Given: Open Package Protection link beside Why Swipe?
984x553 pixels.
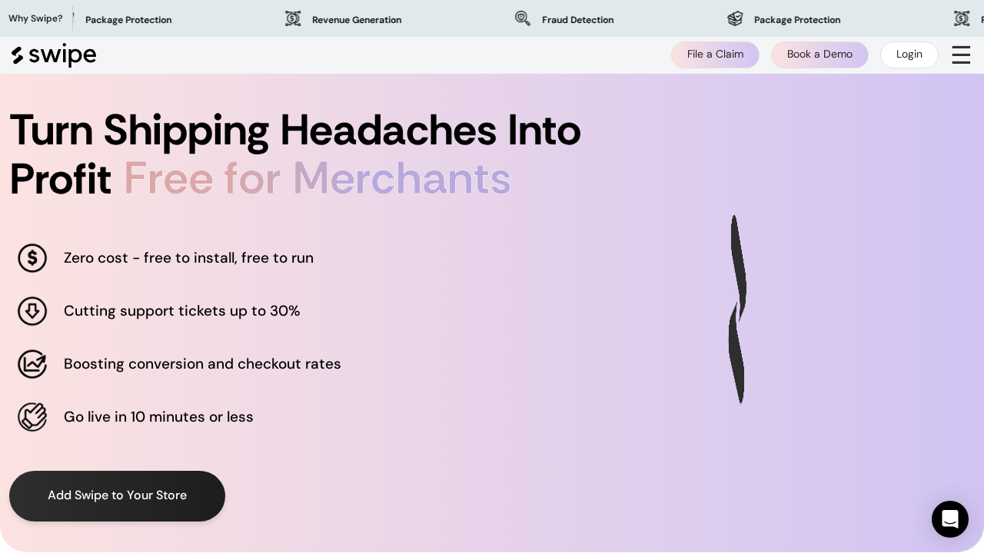Looking at the screenshot, I should point(128,20).
